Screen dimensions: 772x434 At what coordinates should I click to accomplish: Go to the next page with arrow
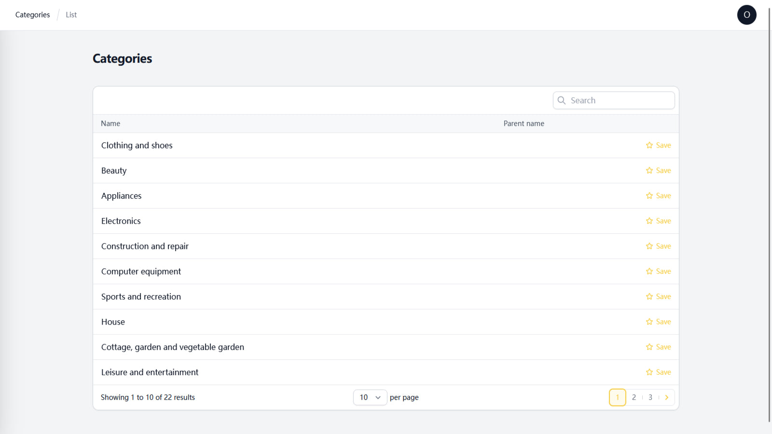[x=667, y=397]
